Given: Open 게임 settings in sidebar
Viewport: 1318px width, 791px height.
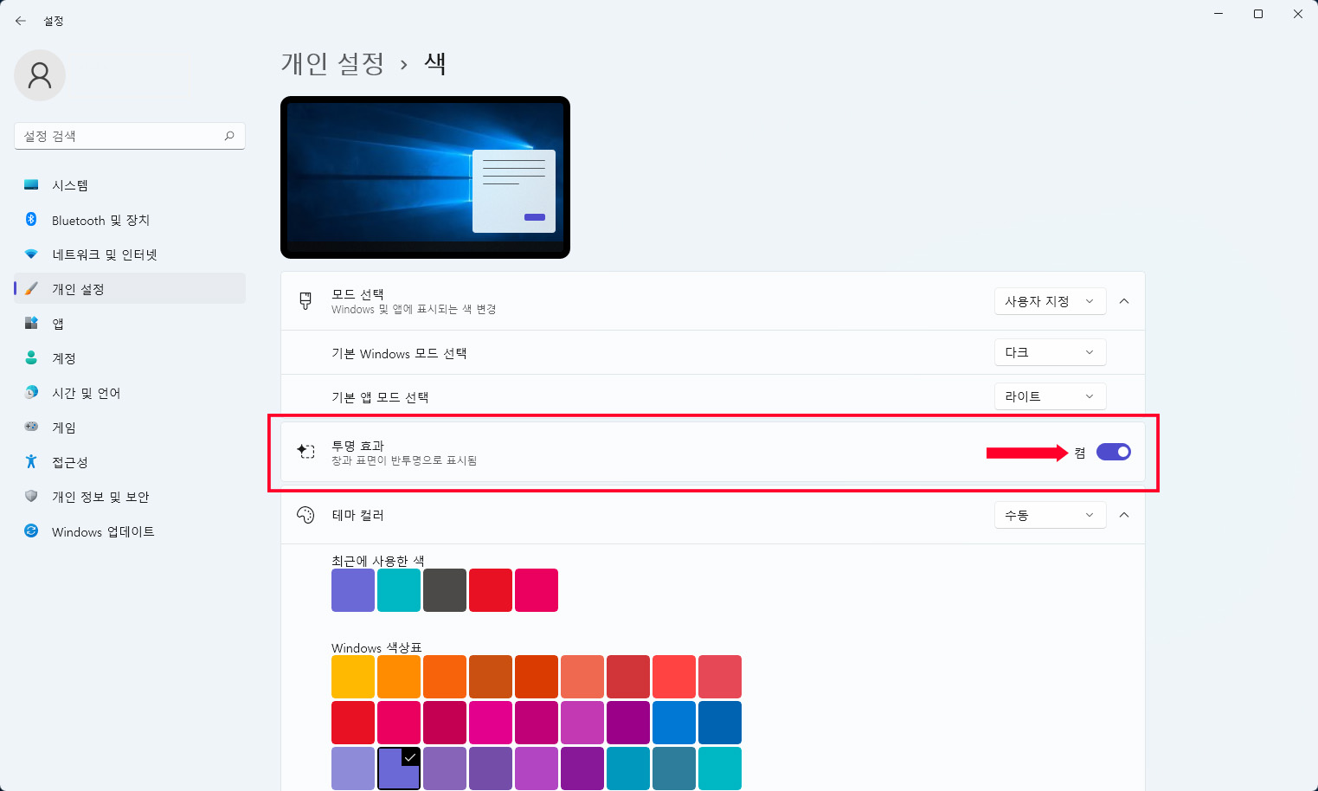Looking at the screenshot, I should pos(130,428).
